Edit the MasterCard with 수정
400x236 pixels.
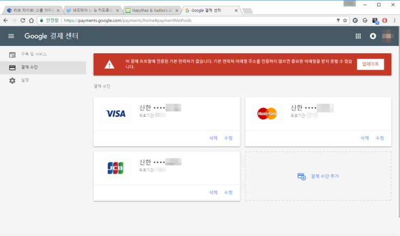click(x=380, y=138)
